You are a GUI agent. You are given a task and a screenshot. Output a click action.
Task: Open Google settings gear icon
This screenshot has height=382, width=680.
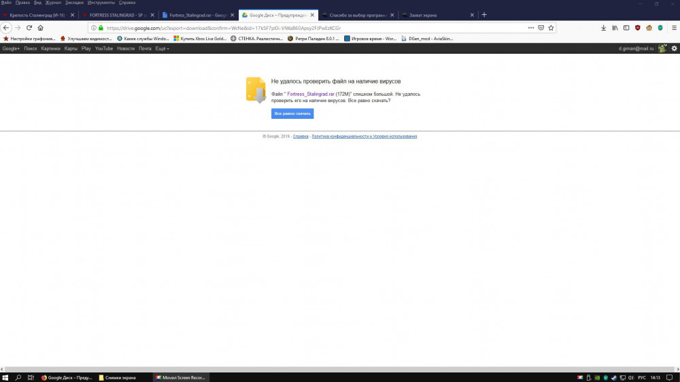[x=674, y=48]
